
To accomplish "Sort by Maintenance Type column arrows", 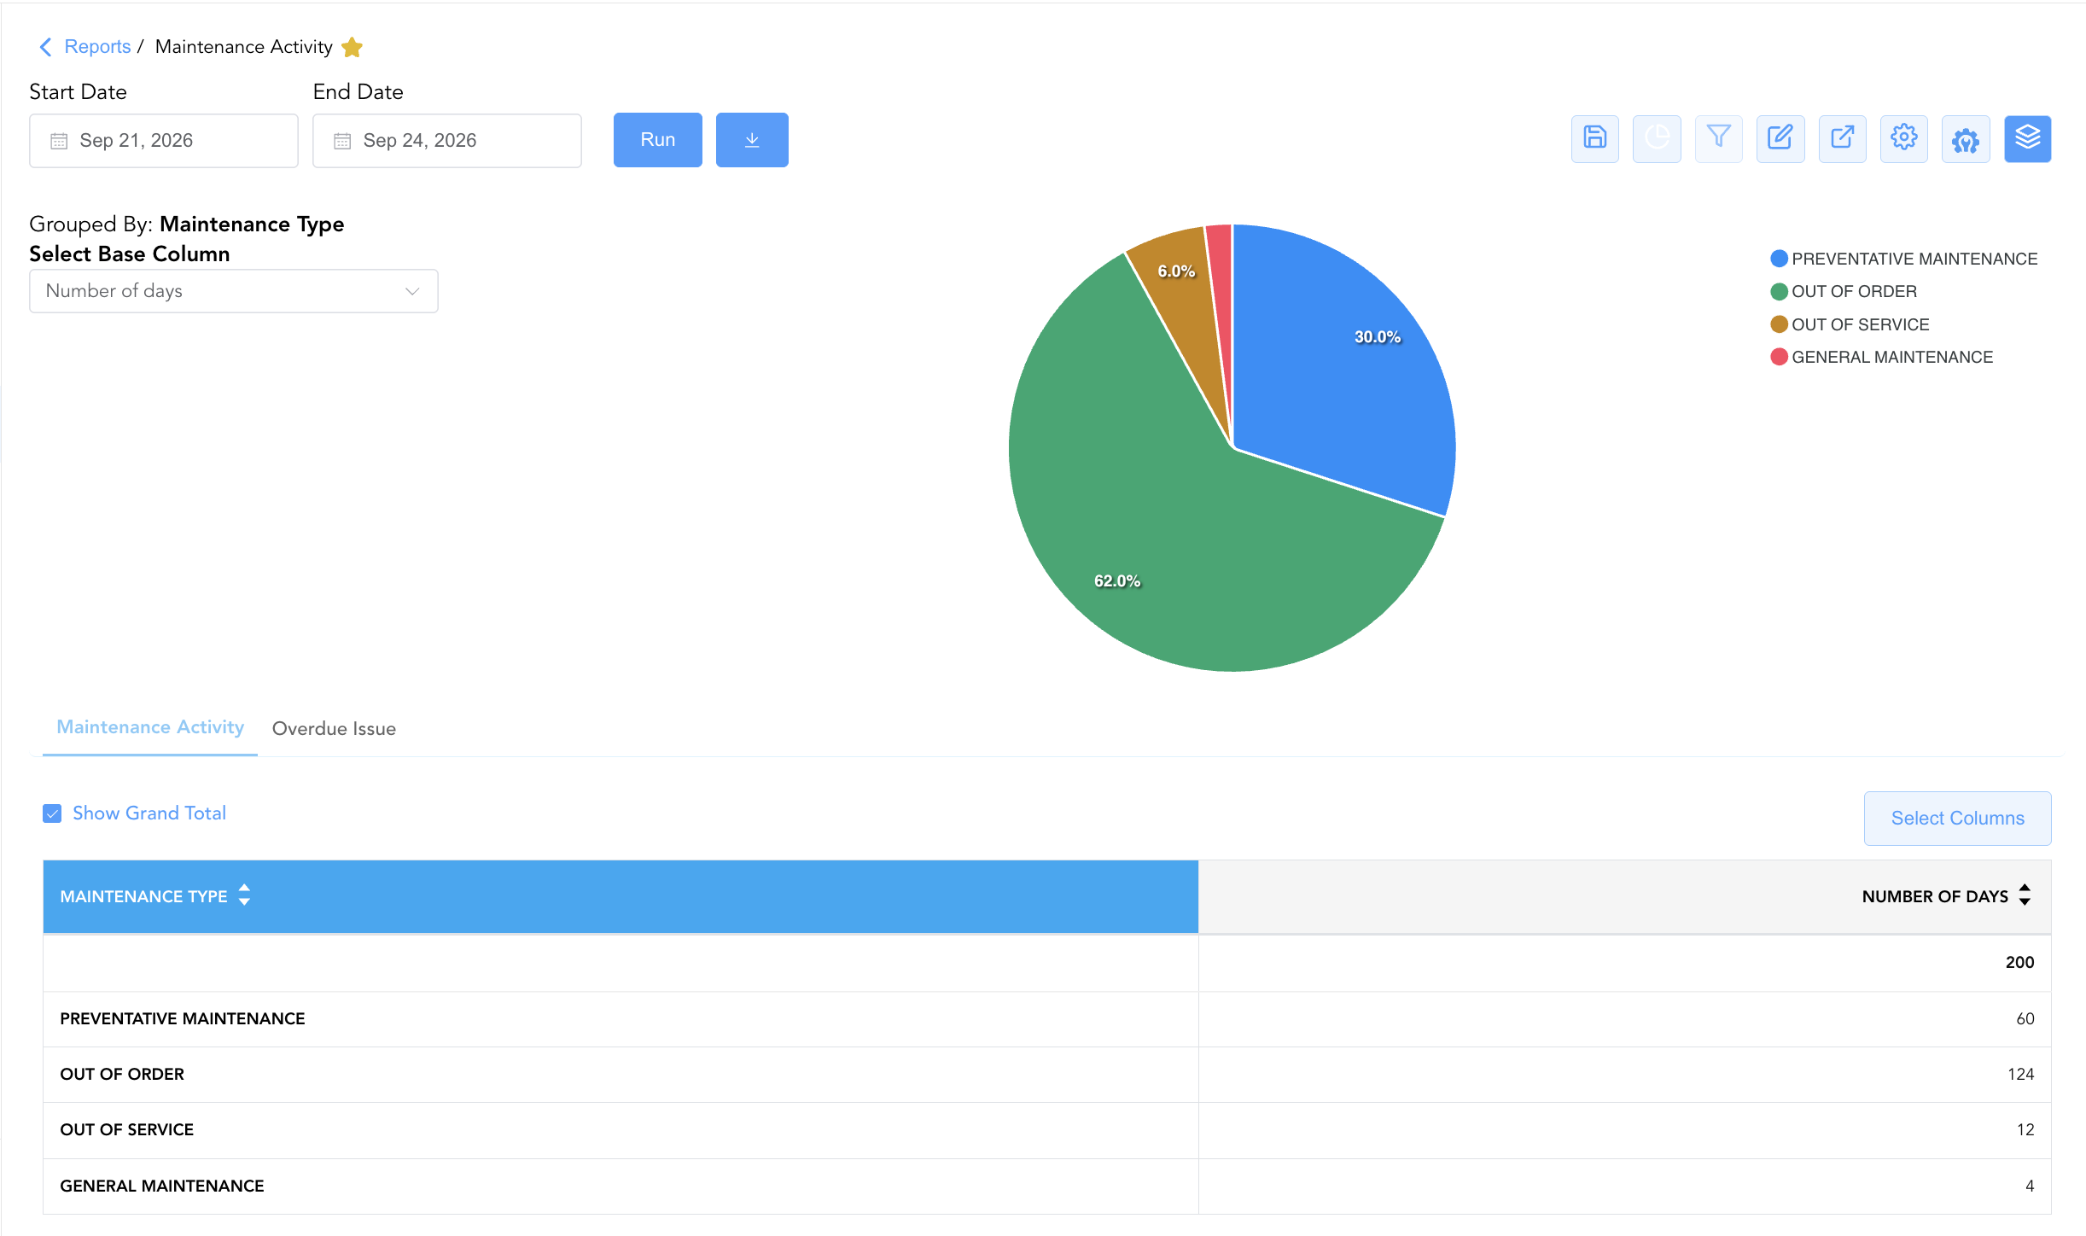I will (244, 895).
